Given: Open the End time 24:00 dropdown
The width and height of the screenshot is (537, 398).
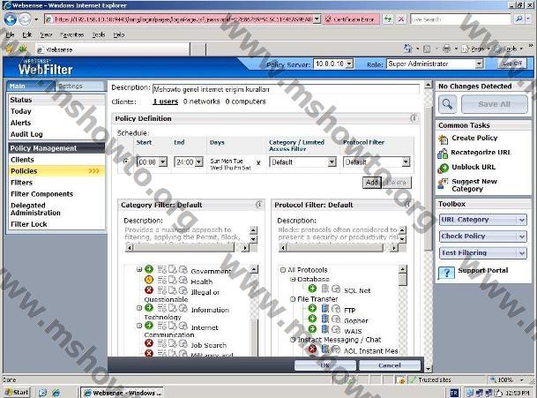Looking at the screenshot, I should (x=199, y=161).
